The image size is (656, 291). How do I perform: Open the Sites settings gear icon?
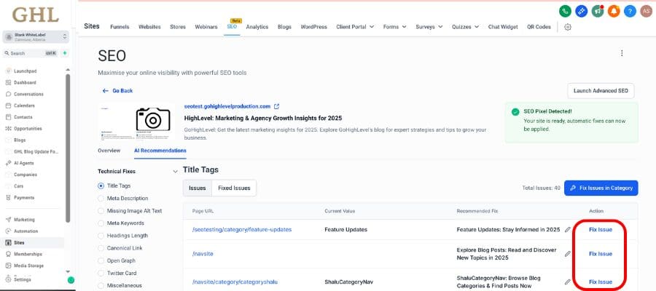(x=568, y=27)
